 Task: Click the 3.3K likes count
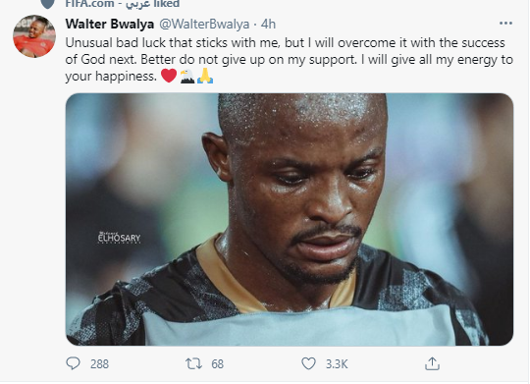click(x=337, y=364)
